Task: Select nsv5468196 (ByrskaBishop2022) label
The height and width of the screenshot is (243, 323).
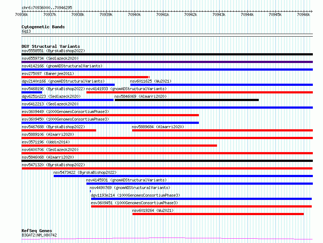Action: [x=53, y=89]
